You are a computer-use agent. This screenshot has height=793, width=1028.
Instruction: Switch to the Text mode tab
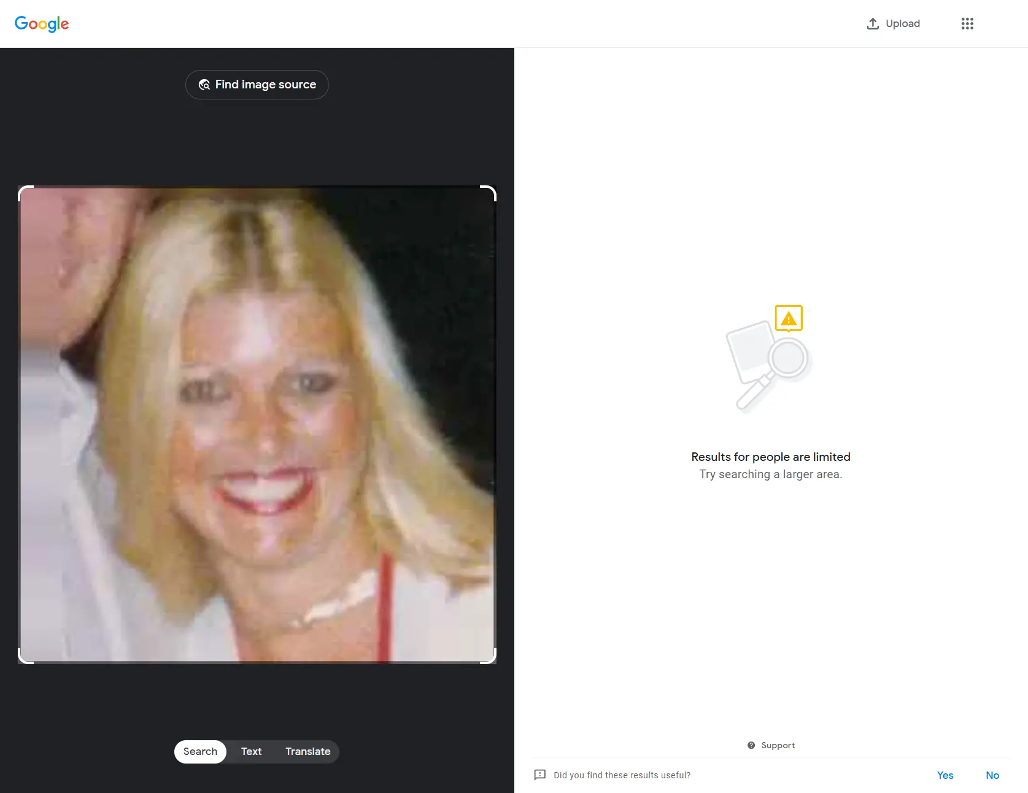(x=251, y=751)
